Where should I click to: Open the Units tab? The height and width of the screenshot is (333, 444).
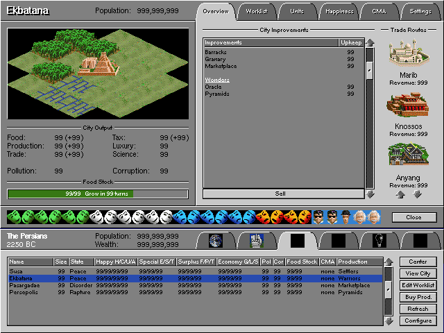[x=297, y=12]
